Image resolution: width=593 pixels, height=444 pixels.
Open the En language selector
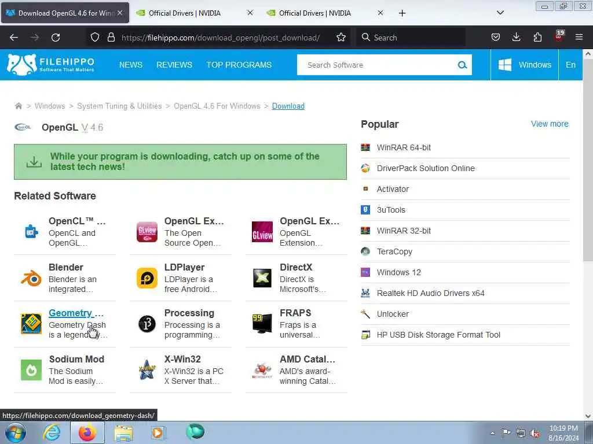[570, 65]
